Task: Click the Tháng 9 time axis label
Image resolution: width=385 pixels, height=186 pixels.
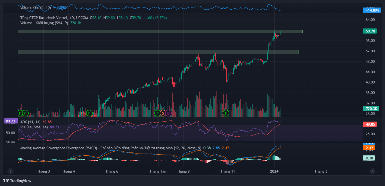Action: (184, 171)
